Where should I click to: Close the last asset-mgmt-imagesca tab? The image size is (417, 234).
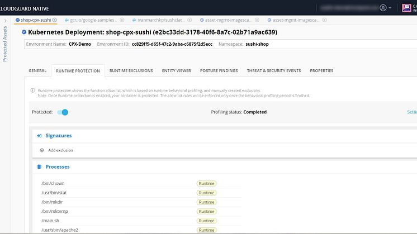click(x=324, y=20)
